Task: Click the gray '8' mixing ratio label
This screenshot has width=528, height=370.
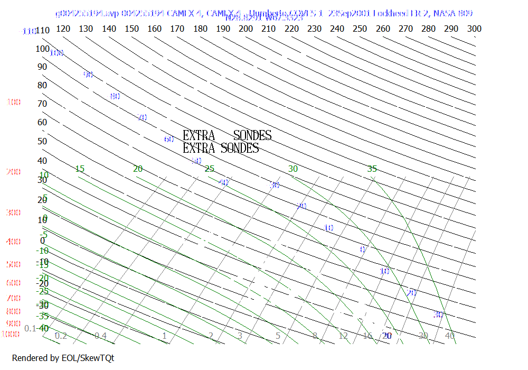Action: 315,336
